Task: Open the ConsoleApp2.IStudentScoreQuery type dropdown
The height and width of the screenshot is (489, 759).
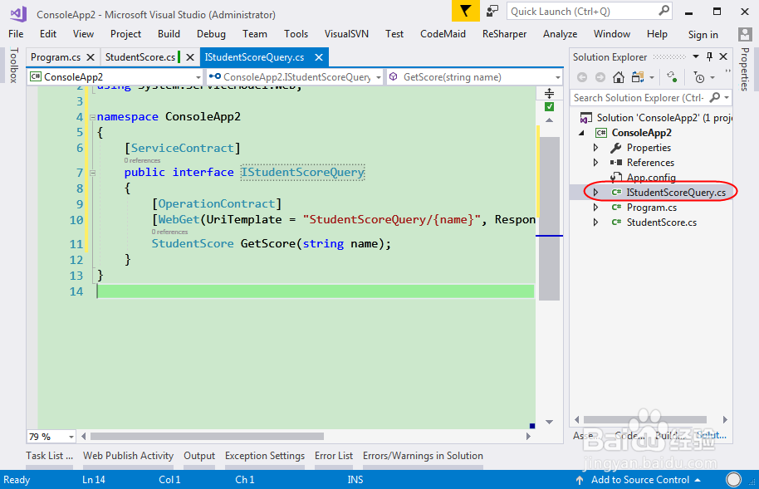Action: click(378, 77)
